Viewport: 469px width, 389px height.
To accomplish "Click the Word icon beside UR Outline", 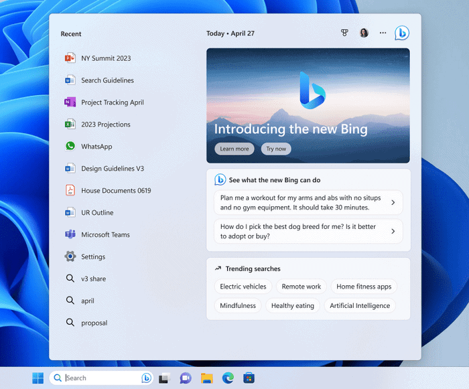I will 70,212.
